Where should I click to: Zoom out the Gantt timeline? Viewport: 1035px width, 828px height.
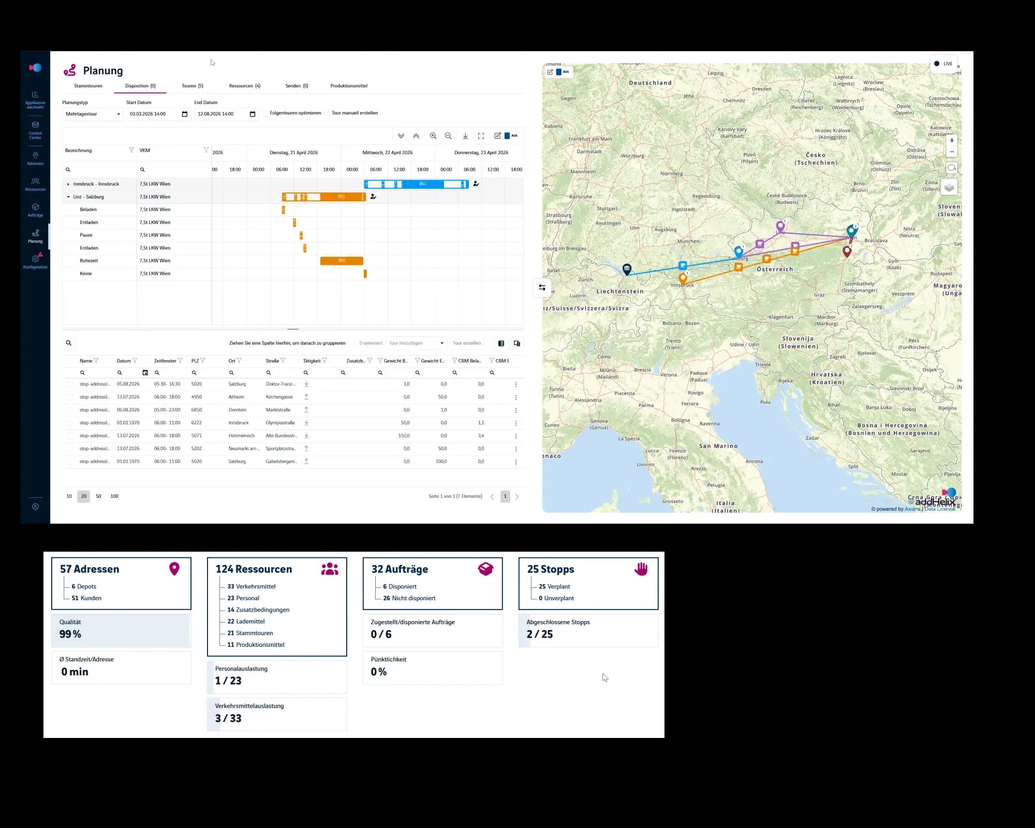click(448, 136)
